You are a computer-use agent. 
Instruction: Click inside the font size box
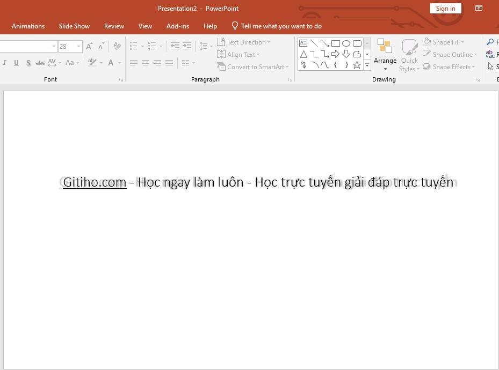click(x=67, y=46)
